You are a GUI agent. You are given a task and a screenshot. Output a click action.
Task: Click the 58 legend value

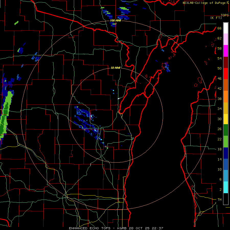[x=220, y=48]
